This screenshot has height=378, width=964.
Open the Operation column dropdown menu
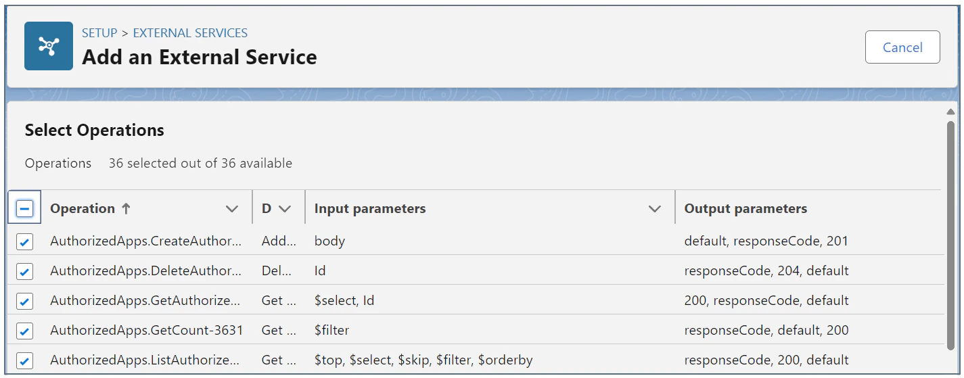tap(232, 209)
